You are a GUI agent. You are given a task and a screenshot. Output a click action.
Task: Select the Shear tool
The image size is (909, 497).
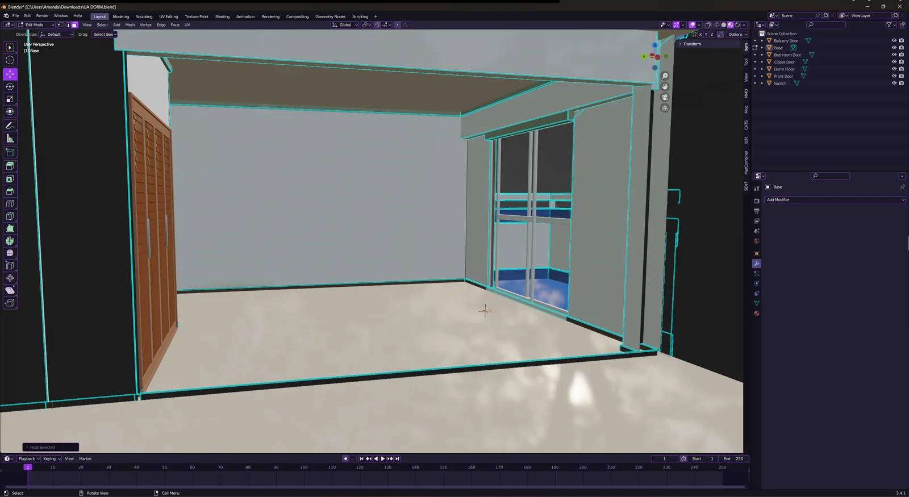point(10,290)
